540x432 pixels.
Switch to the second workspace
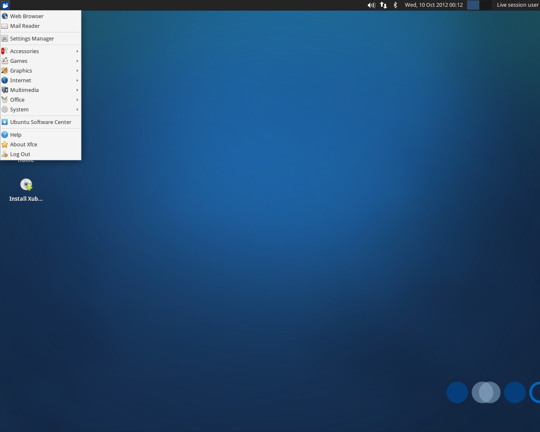coord(486,5)
